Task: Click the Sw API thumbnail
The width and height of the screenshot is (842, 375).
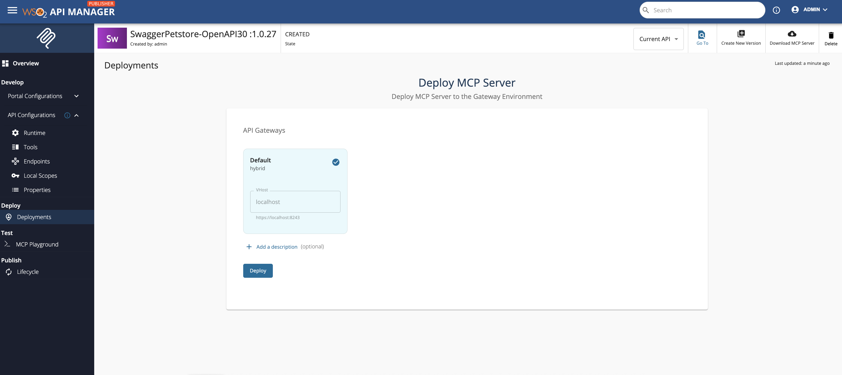Action: [x=112, y=39]
